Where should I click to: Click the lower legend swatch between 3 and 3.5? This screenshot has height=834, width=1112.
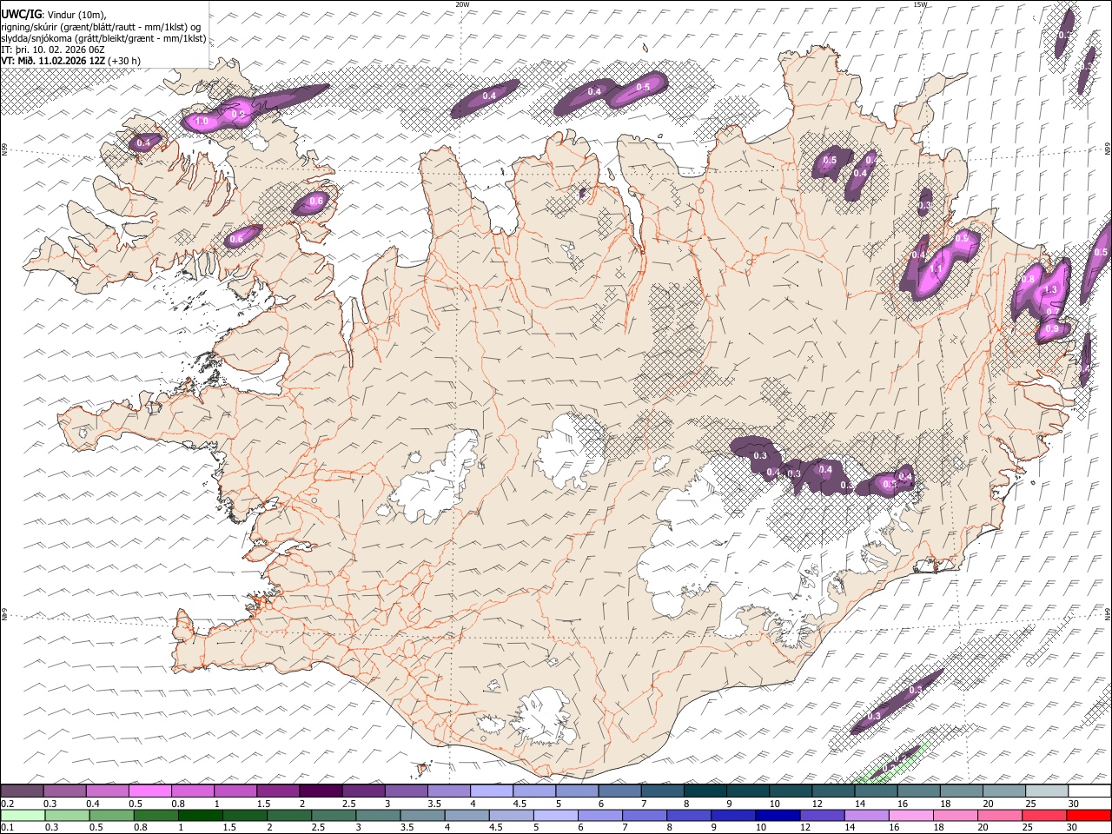tap(376, 815)
